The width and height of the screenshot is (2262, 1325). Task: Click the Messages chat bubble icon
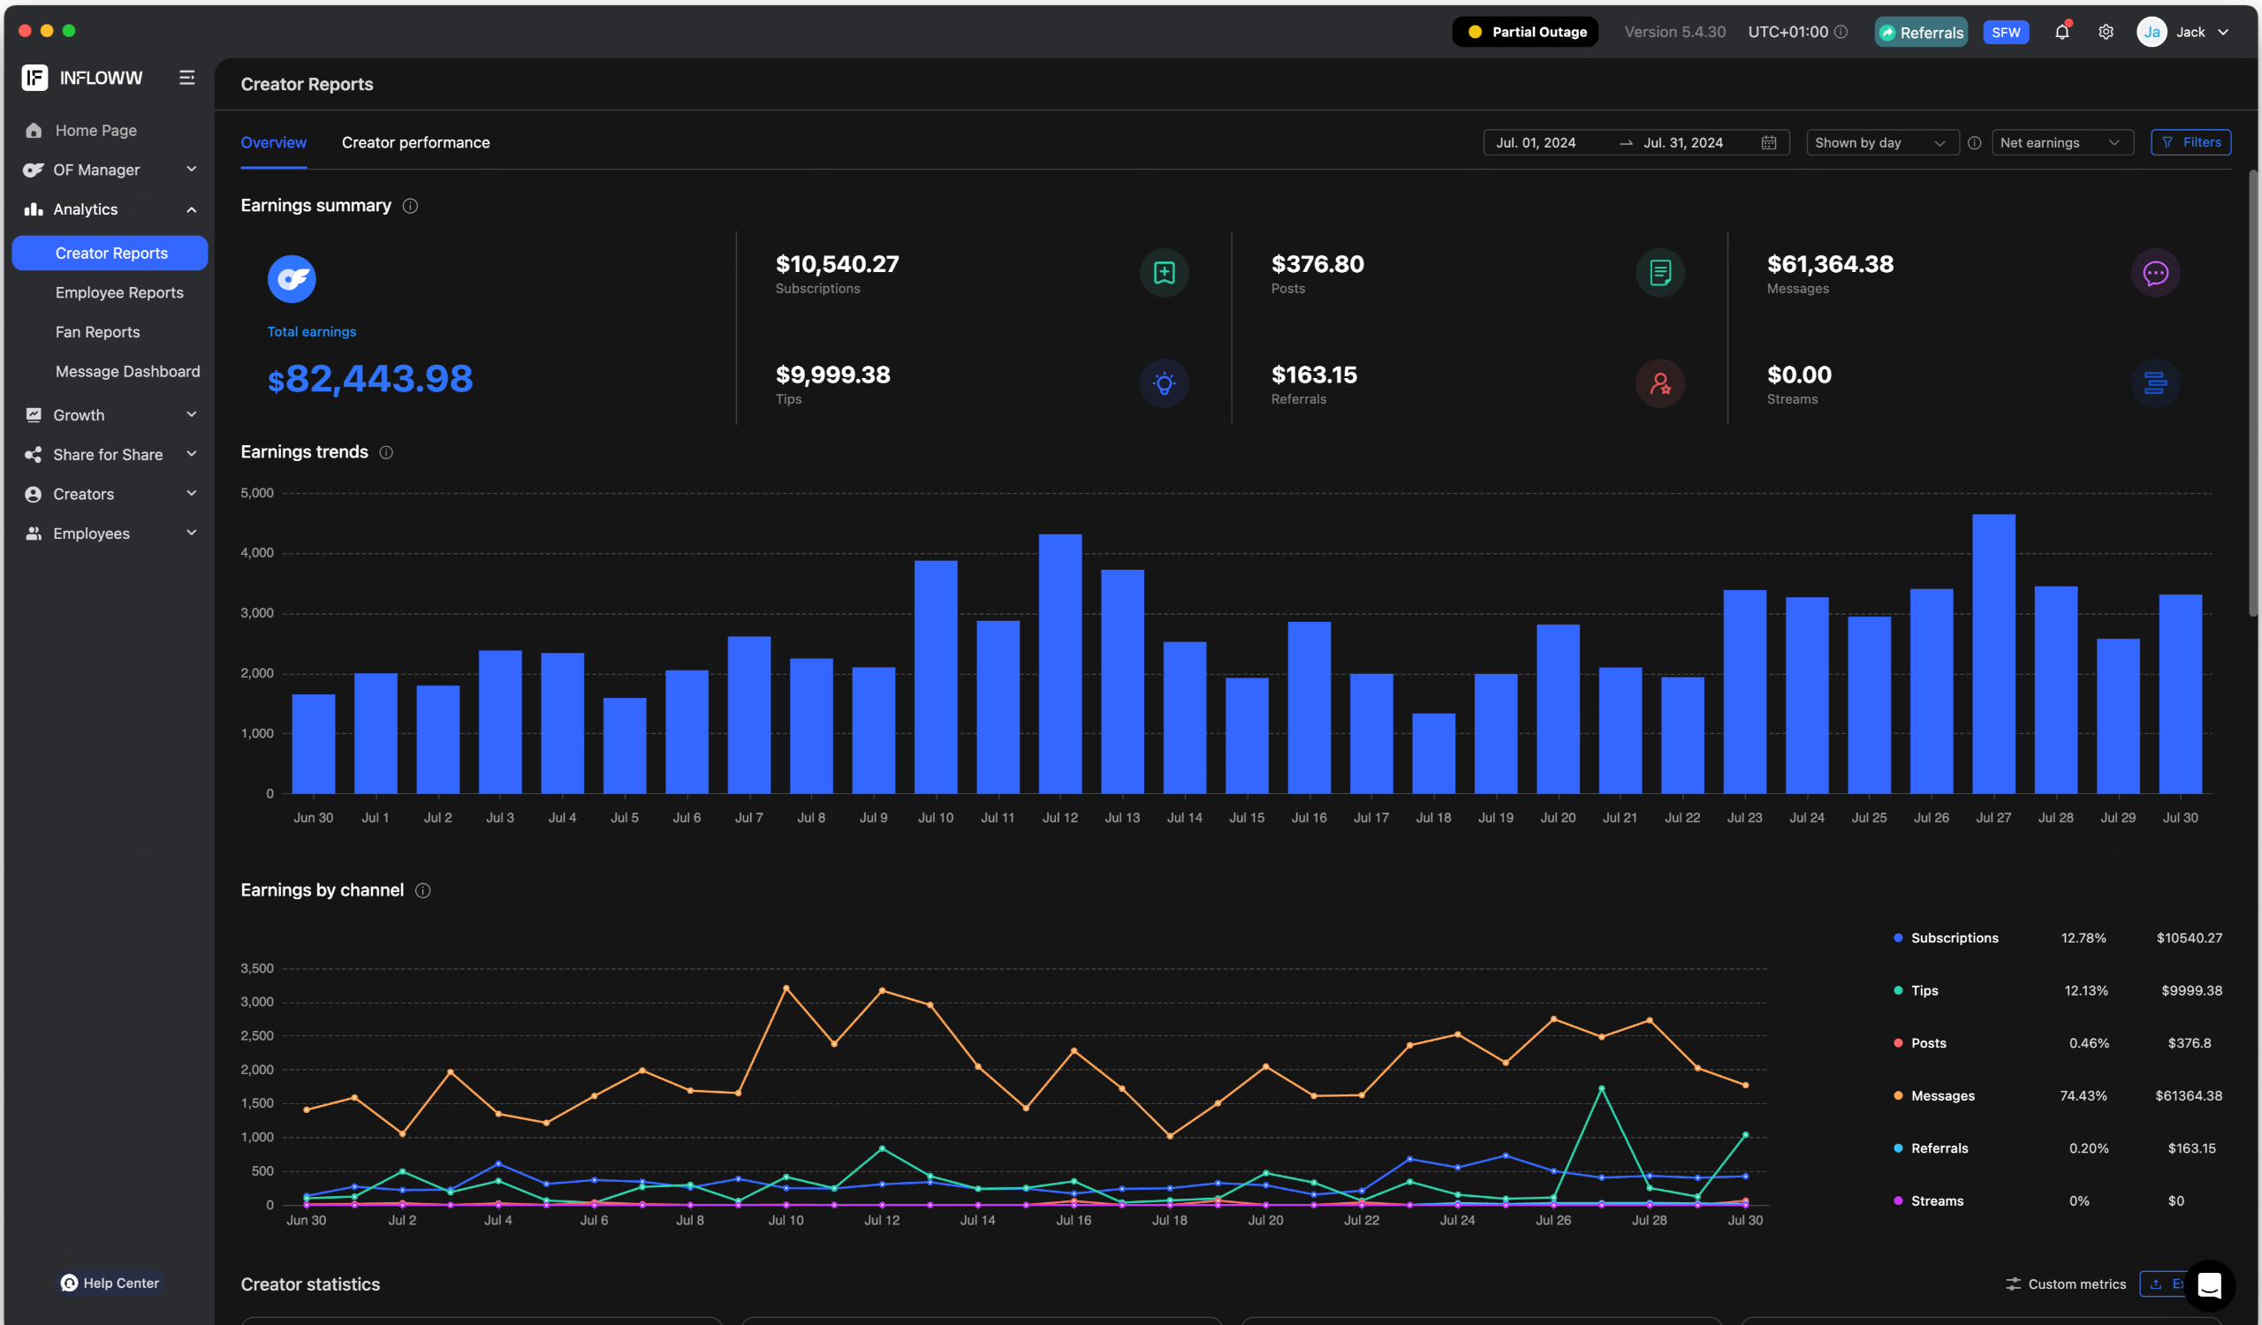(x=2155, y=273)
